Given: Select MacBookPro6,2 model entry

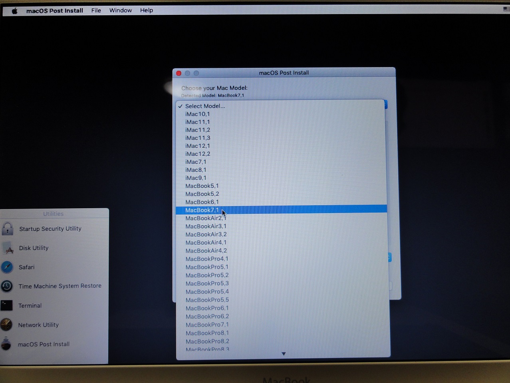Looking at the screenshot, I should (x=283, y=316).
